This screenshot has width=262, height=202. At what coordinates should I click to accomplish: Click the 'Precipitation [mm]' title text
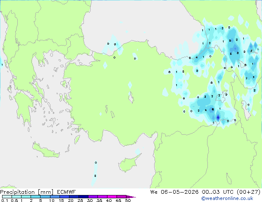click(x=26, y=192)
